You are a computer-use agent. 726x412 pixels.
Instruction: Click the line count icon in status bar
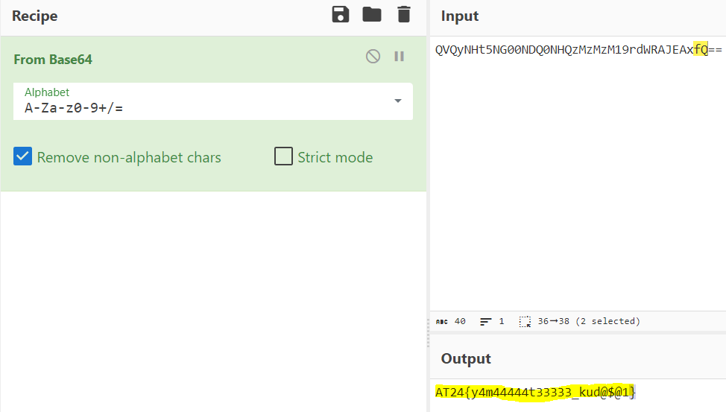(x=486, y=321)
